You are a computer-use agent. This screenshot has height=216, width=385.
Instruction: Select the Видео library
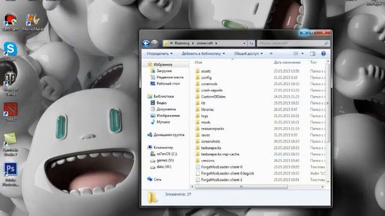tap(162, 103)
